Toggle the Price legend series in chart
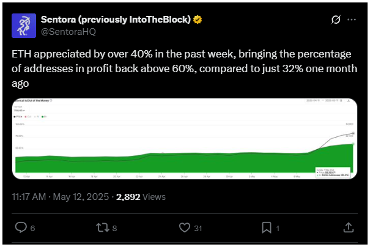 point(18,117)
